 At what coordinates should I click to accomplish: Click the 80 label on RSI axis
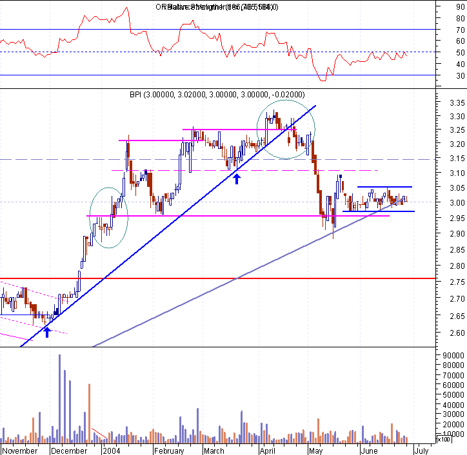click(x=461, y=19)
